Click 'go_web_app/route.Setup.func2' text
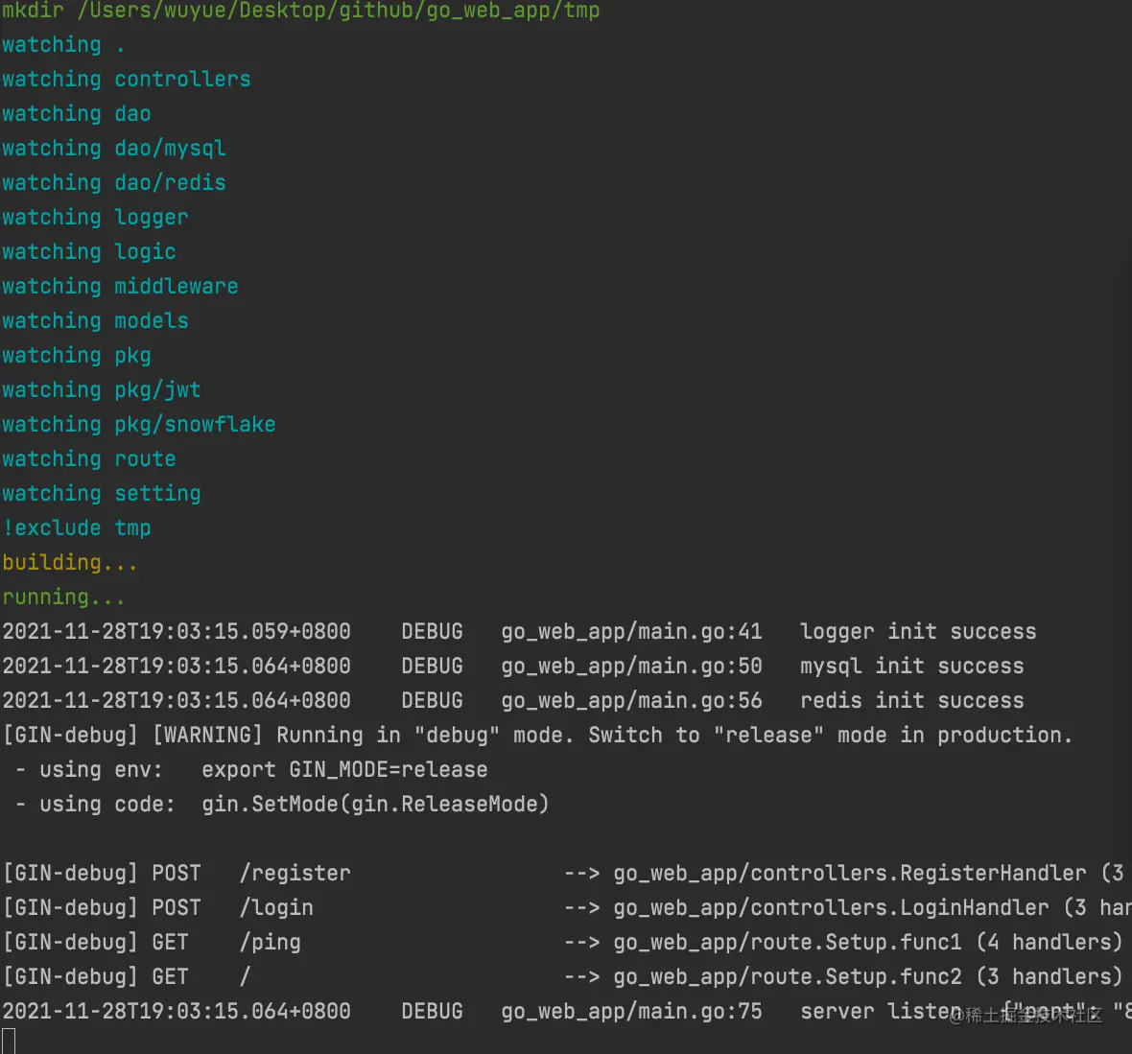Image resolution: width=1132 pixels, height=1054 pixels. pos(788,977)
